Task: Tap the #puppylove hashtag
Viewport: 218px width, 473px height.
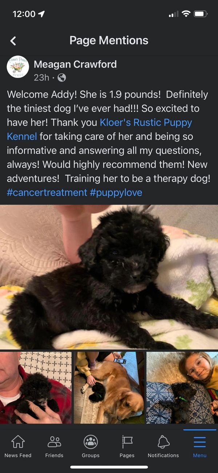Action: pos(116,192)
